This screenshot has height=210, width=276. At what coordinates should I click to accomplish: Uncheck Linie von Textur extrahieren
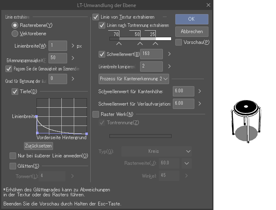[95, 17]
